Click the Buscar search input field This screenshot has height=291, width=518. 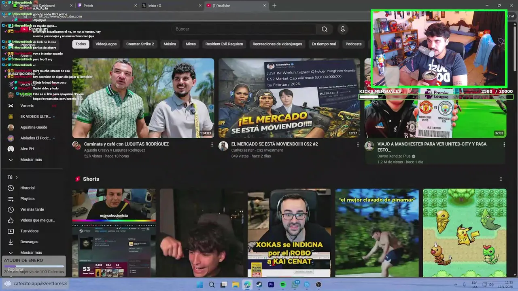coord(244,29)
